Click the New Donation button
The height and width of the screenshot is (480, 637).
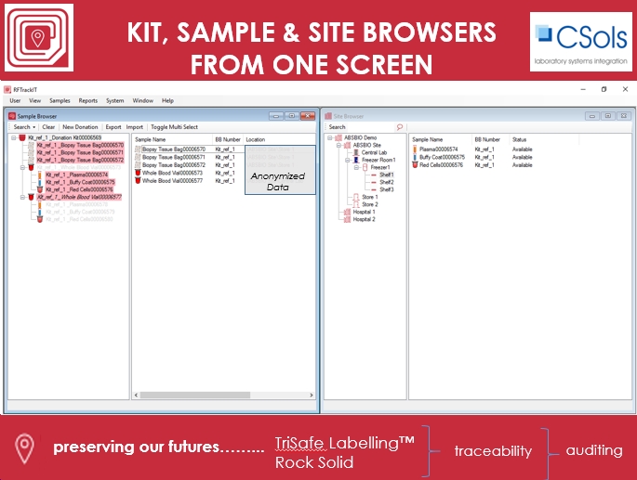(80, 127)
